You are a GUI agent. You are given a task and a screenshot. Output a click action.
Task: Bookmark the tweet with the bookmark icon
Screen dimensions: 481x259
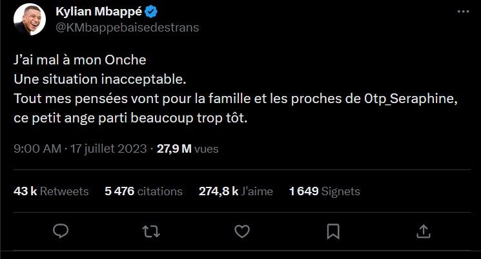pyautogui.click(x=333, y=230)
